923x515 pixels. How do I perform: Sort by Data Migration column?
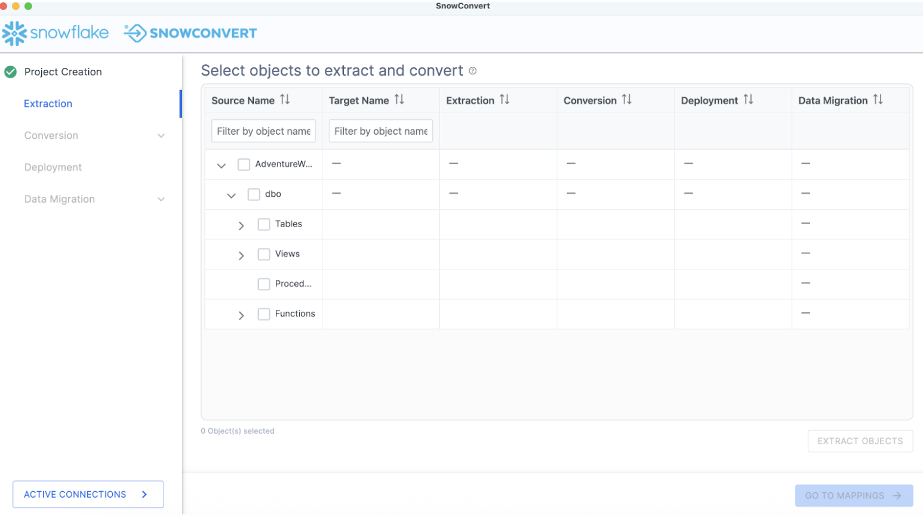[878, 100]
